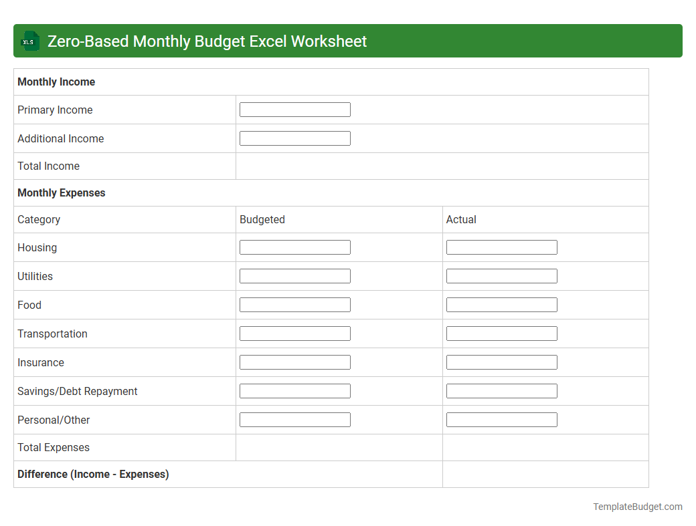Click the Personal/Other Actual input box

(x=501, y=419)
